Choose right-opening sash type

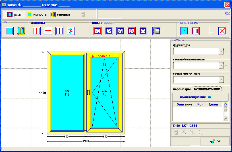coord(109,31)
